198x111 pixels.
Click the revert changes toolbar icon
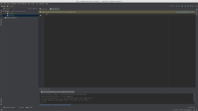click(193, 6)
